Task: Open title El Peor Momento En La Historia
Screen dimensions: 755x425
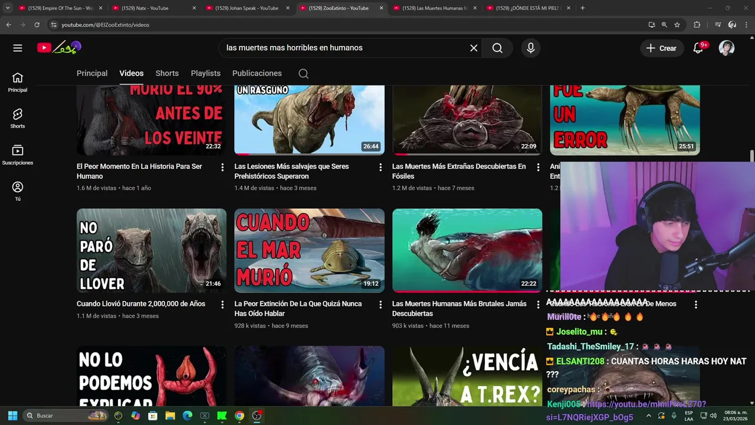Action: pyautogui.click(x=139, y=171)
